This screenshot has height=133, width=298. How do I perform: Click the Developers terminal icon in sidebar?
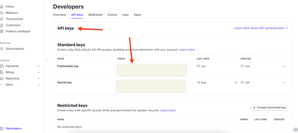pos(2,128)
